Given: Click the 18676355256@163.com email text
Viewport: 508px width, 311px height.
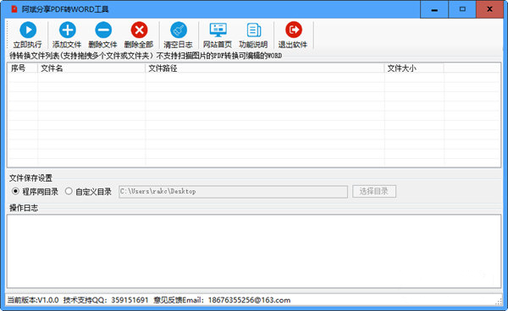Looking at the screenshot, I should point(249,300).
